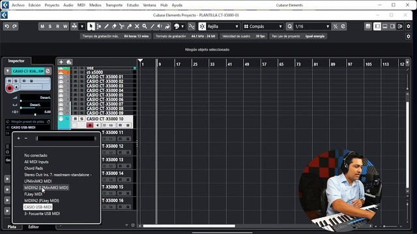The image size is (417, 234).
Task: Toggle record enable in Inspector
Action: pyautogui.click(x=10, y=88)
